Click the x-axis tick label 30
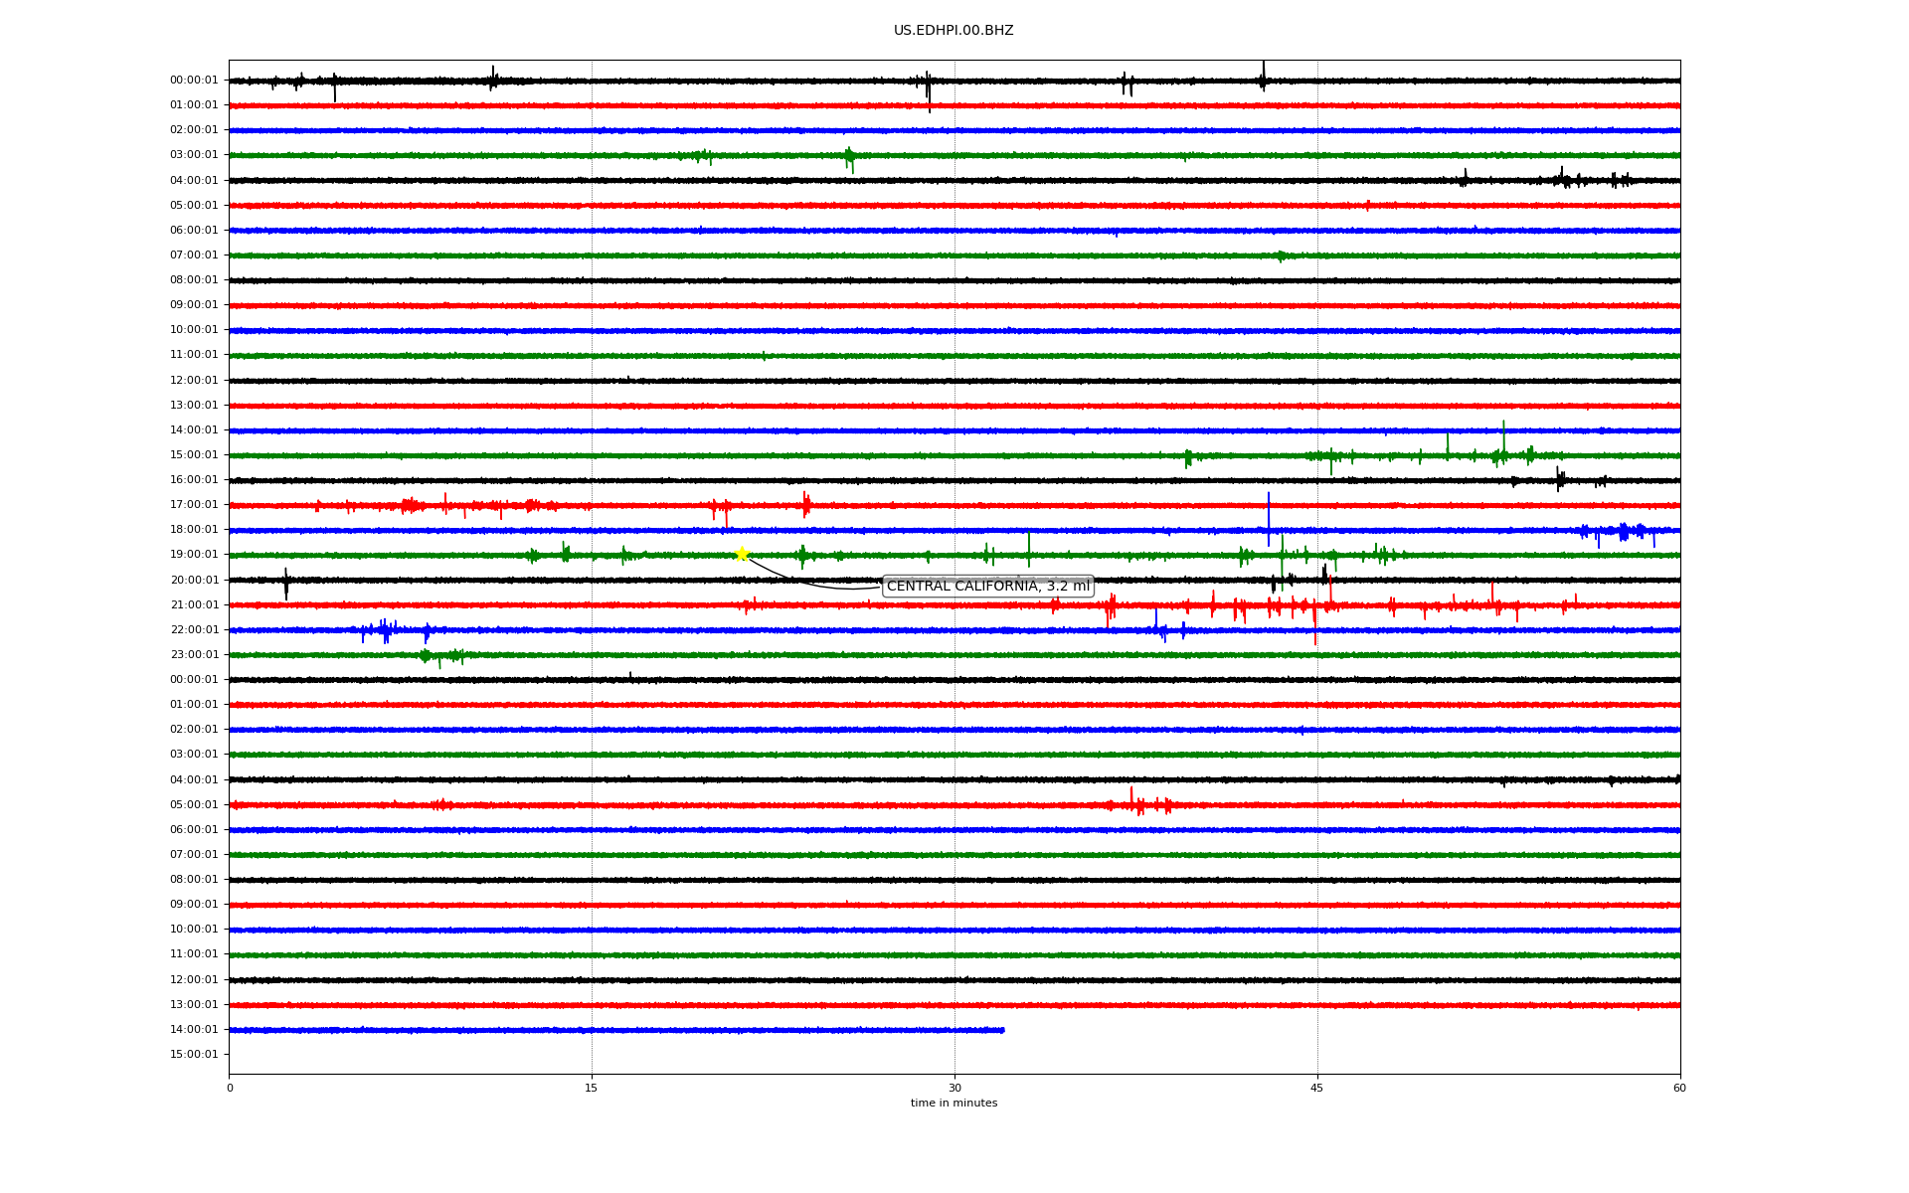Viewport: 1909px width, 1193px height. (954, 1088)
